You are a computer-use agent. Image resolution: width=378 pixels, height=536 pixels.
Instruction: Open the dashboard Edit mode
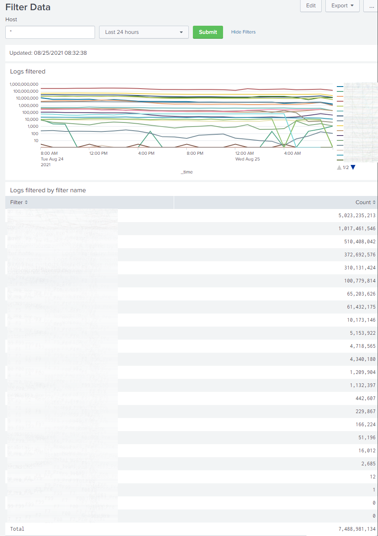[x=311, y=6]
